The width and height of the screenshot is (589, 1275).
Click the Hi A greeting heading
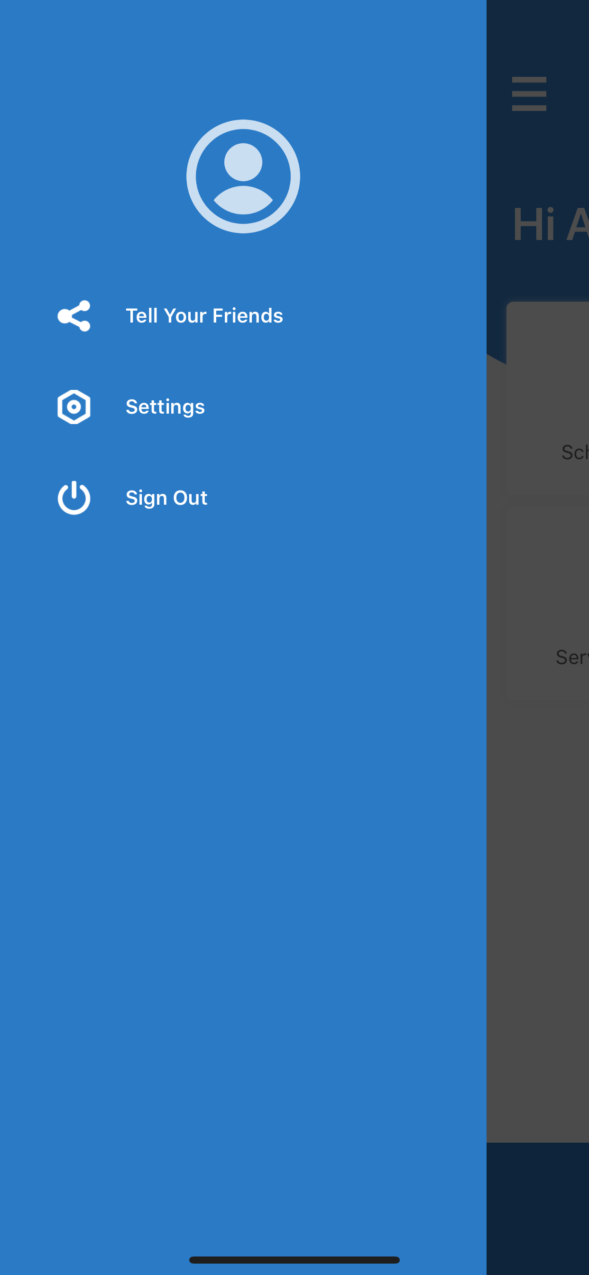coord(551,225)
